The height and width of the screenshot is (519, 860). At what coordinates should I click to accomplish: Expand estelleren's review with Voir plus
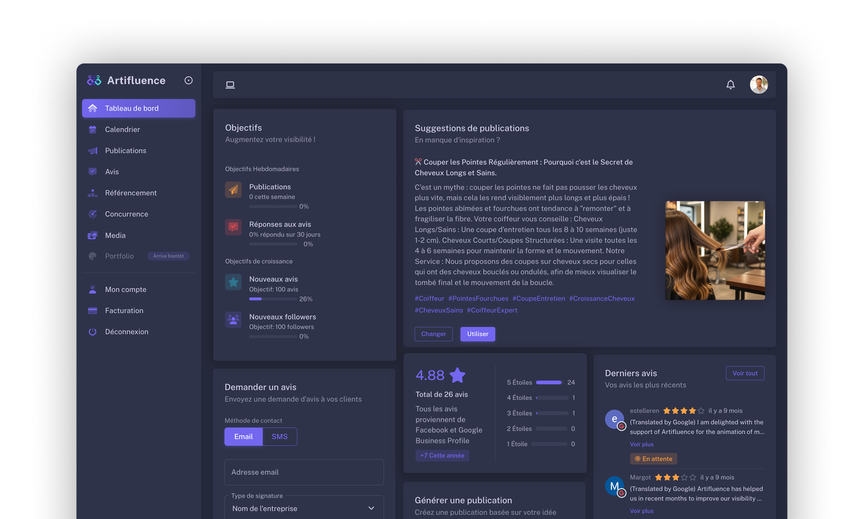tap(641, 444)
